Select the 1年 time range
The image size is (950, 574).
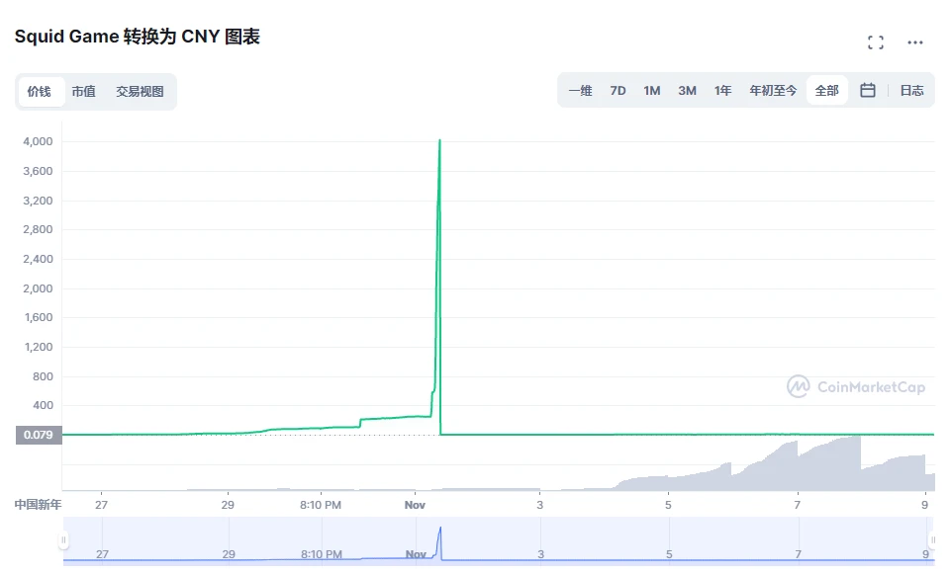point(722,91)
